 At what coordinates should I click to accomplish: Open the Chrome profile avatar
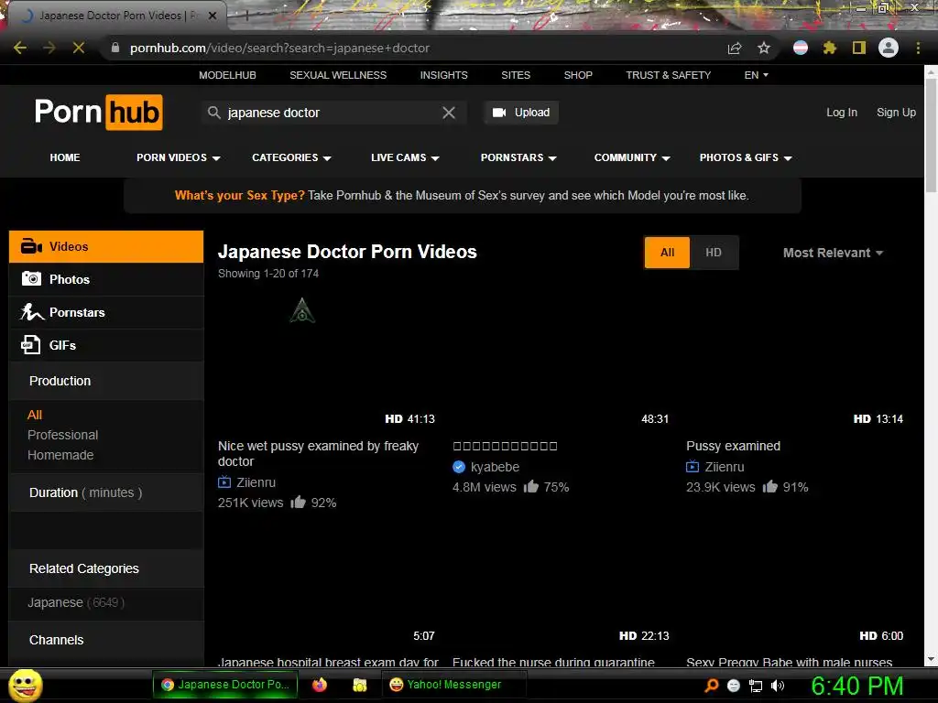[889, 48]
